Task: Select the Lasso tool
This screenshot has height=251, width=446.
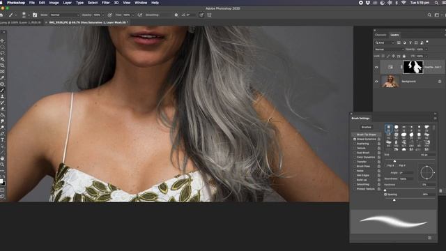Action: pos(2,53)
